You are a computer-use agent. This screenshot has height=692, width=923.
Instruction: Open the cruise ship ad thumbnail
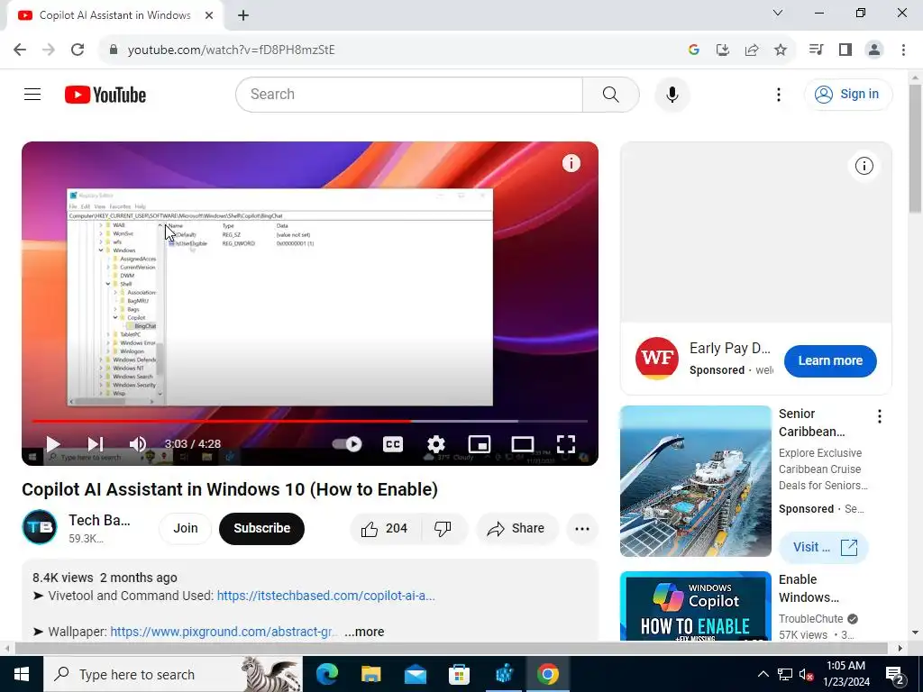(x=695, y=481)
